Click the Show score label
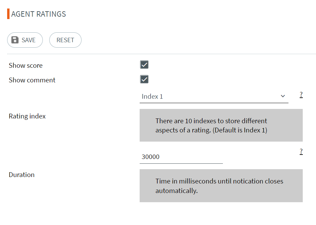The width and height of the screenshot is (316, 225). pos(25,65)
